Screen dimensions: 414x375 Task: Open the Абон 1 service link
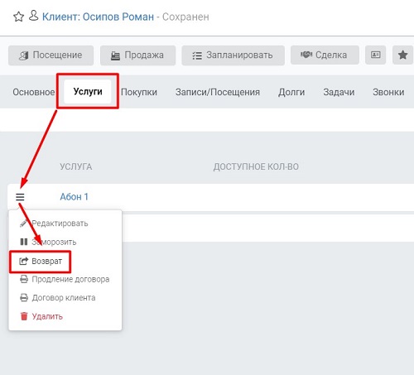coord(74,197)
